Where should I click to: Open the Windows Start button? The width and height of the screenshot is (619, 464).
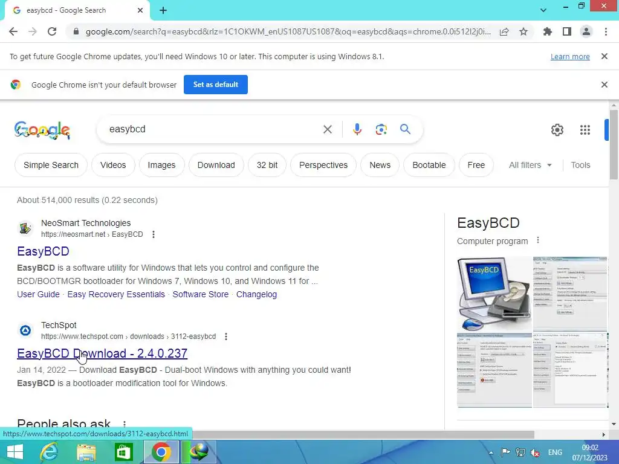[x=15, y=452]
